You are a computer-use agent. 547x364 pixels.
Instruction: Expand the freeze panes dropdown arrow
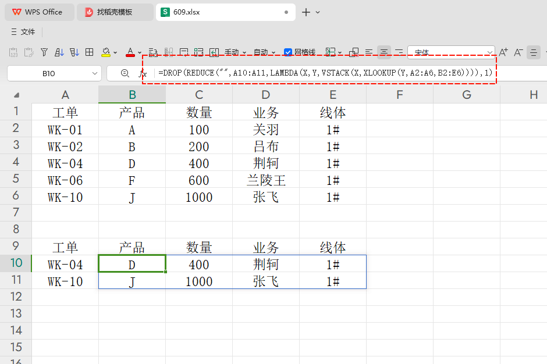tap(340, 53)
